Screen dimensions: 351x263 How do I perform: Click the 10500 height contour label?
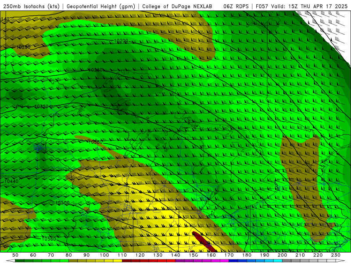point(62,203)
